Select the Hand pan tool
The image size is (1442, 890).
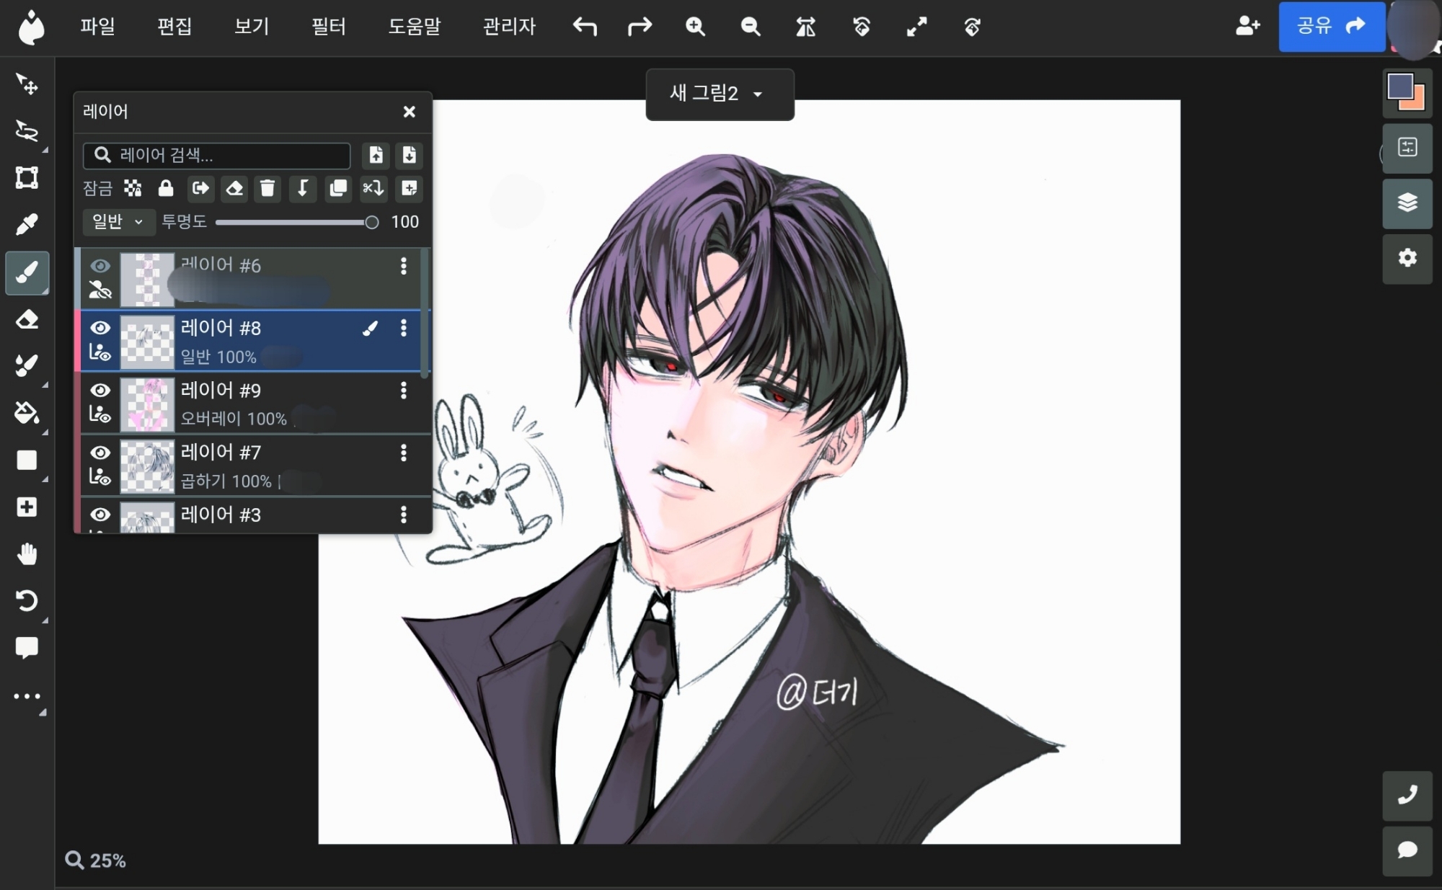pos(27,554)
